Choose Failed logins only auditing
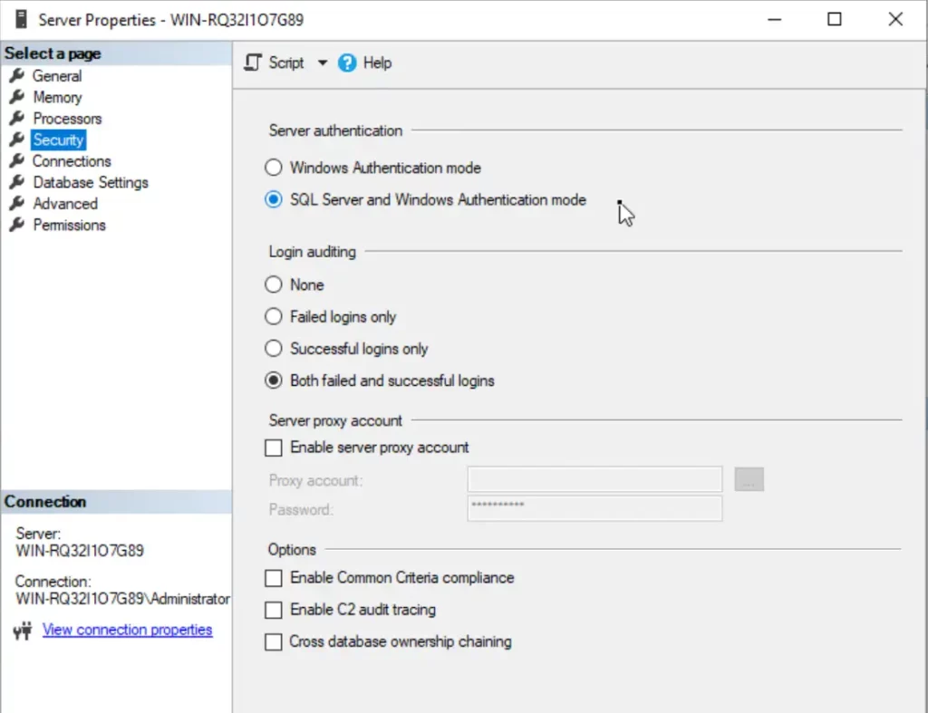 point(330,317)
